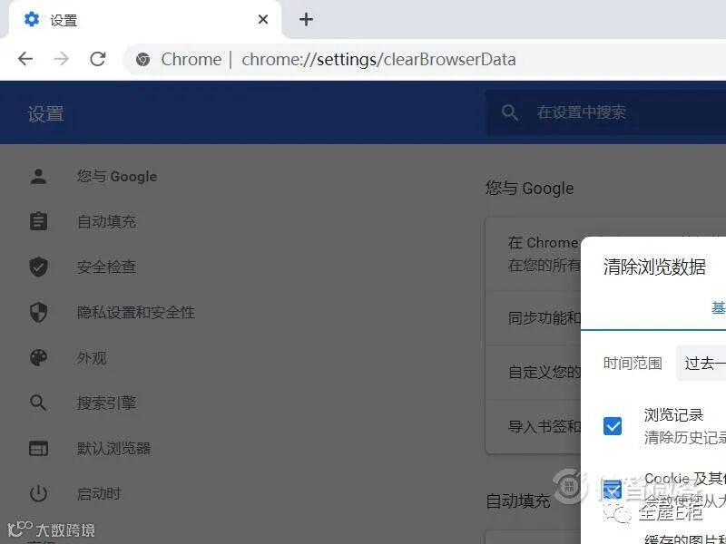Image resolution: width=726 pixels, height=544 pixels.
Task: Open 您与 Google in sidebar
Action: 117,176
